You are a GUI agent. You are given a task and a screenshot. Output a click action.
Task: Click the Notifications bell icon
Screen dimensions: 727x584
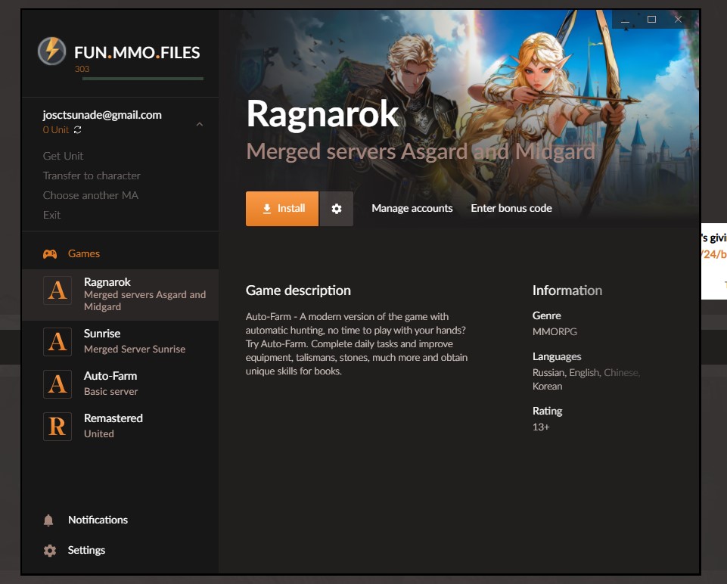tap(49, 520)
